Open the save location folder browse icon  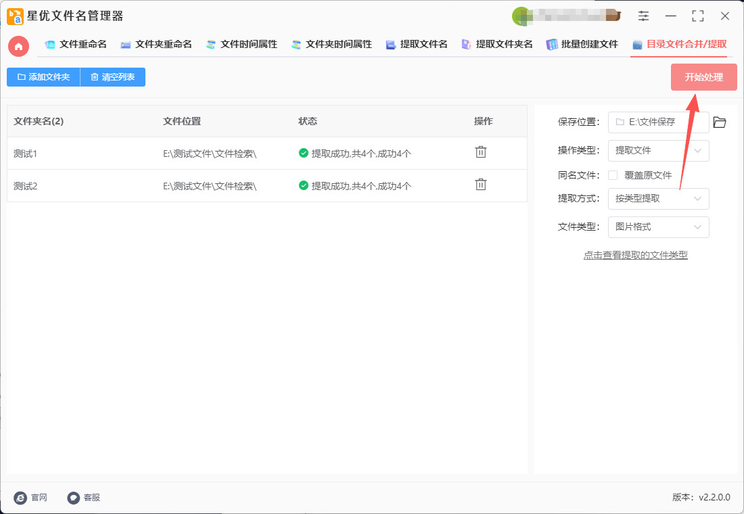click(720, 122)
